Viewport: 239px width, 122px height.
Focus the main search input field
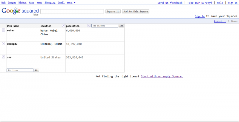(x=72, y=11)
